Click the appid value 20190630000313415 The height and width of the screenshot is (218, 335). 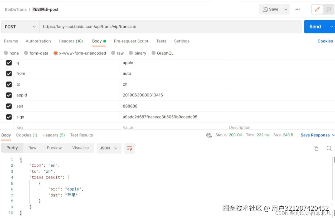click(x=143, y=95)
